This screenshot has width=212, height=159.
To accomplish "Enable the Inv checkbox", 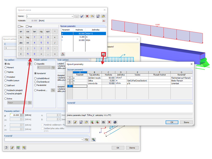I will click(19, 26).
